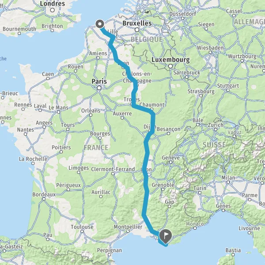Click the Zurich city marker
Viewport: 265px width, 265px height.
click(216, 129)
